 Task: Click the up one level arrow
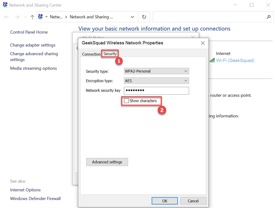(x=32, y=17)
